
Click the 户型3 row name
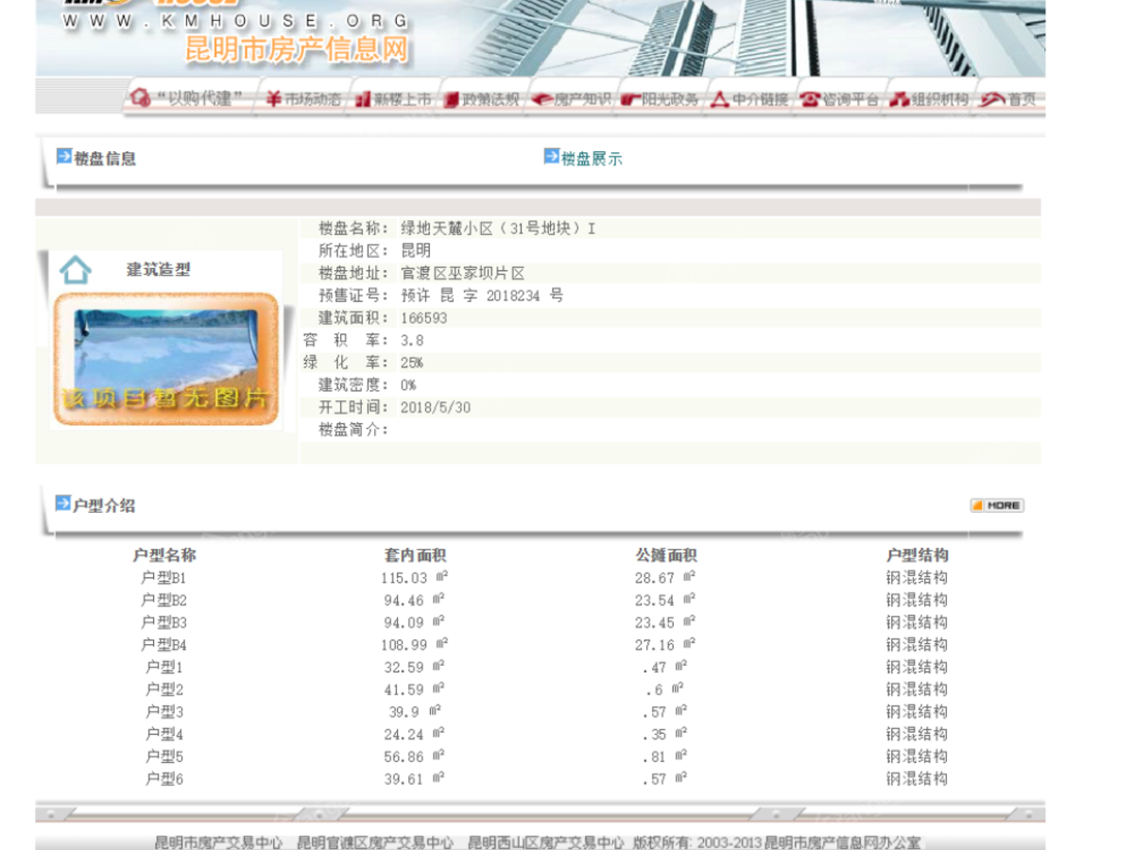click(163, 712)
